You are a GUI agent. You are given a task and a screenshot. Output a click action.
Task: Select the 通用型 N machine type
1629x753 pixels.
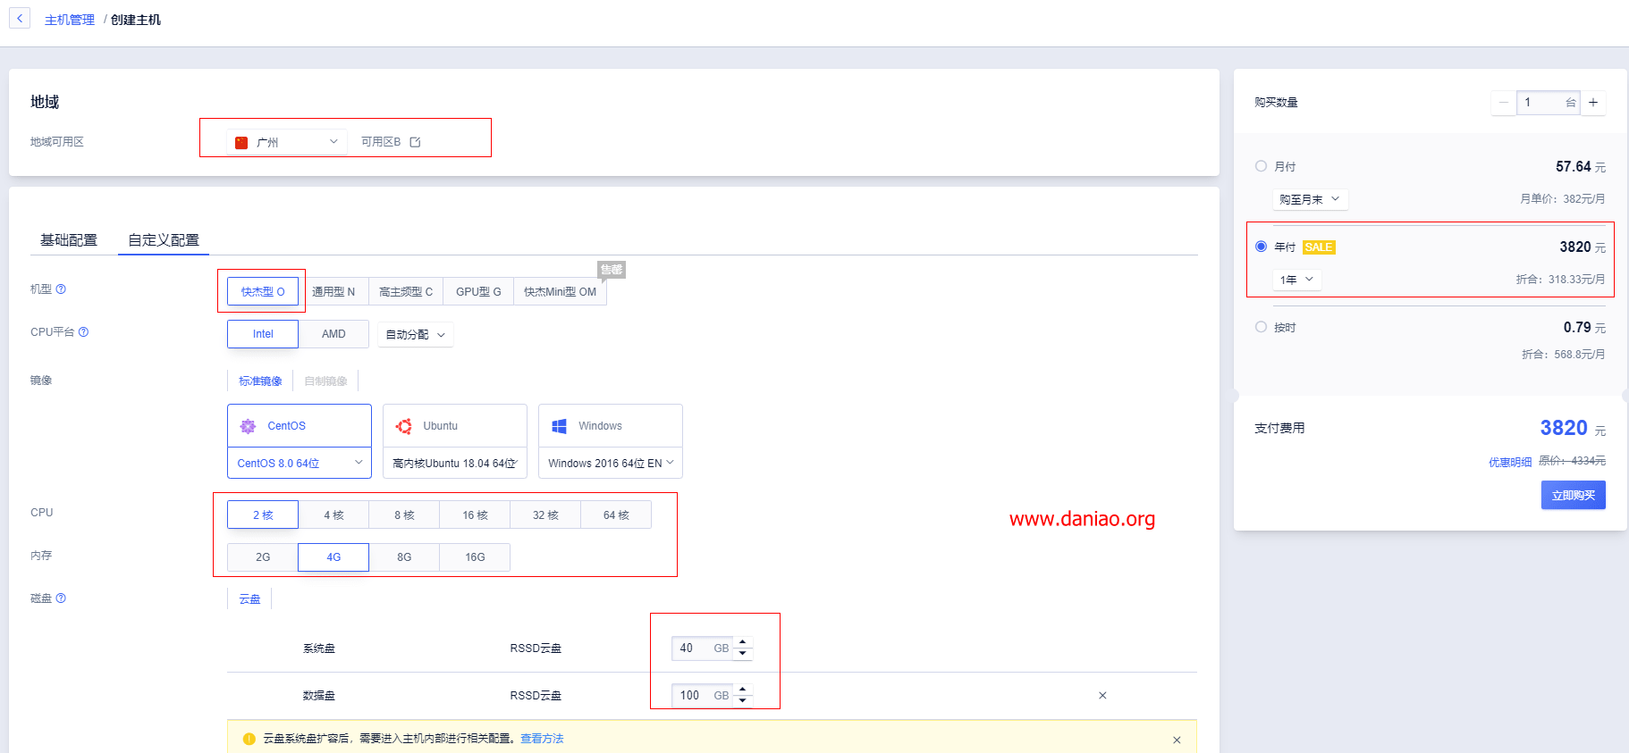(333, 291)
